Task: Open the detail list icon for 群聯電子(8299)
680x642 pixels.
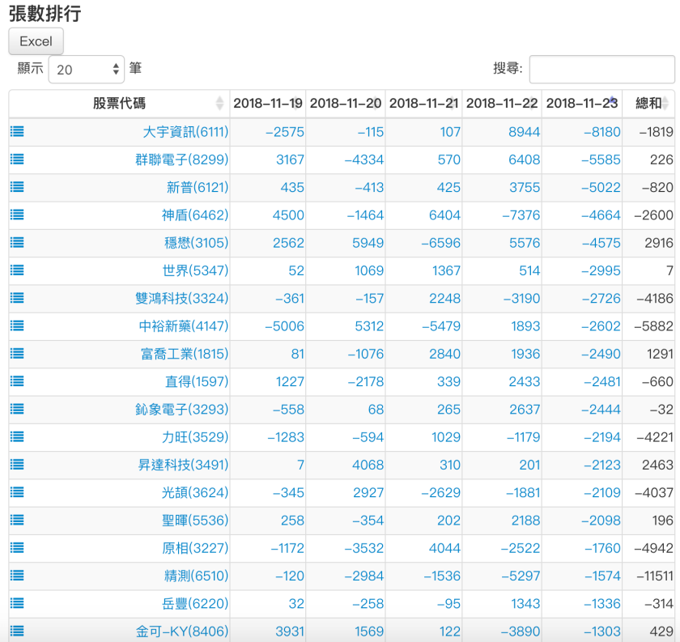Action: pos(16,159)
